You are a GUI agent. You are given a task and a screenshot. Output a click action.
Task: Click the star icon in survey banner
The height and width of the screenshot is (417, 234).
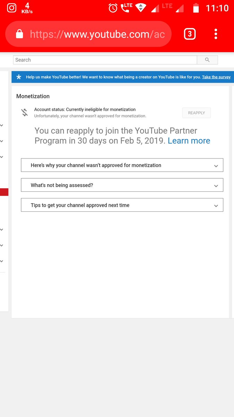tap(19, 77)
